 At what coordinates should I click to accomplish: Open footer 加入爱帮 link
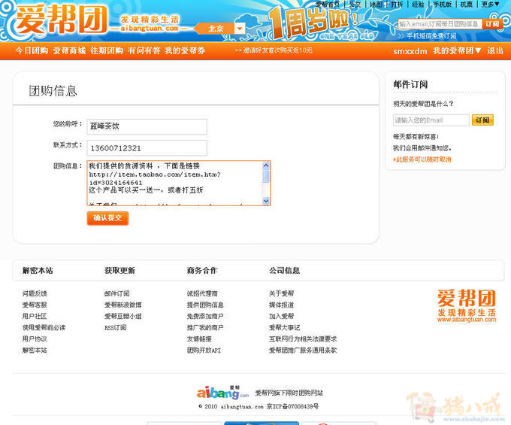[281, 316]
